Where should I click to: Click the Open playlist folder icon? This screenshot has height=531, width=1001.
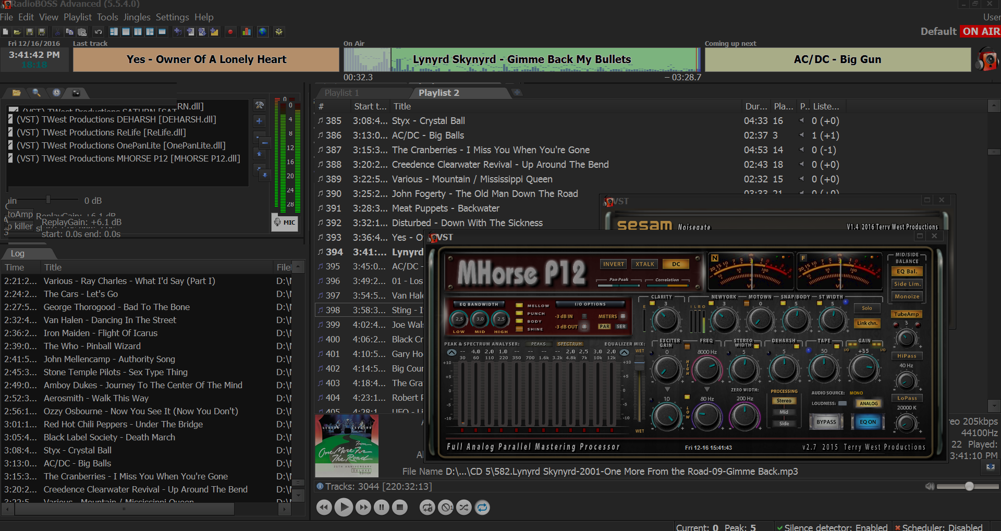[x=17, y=32]
